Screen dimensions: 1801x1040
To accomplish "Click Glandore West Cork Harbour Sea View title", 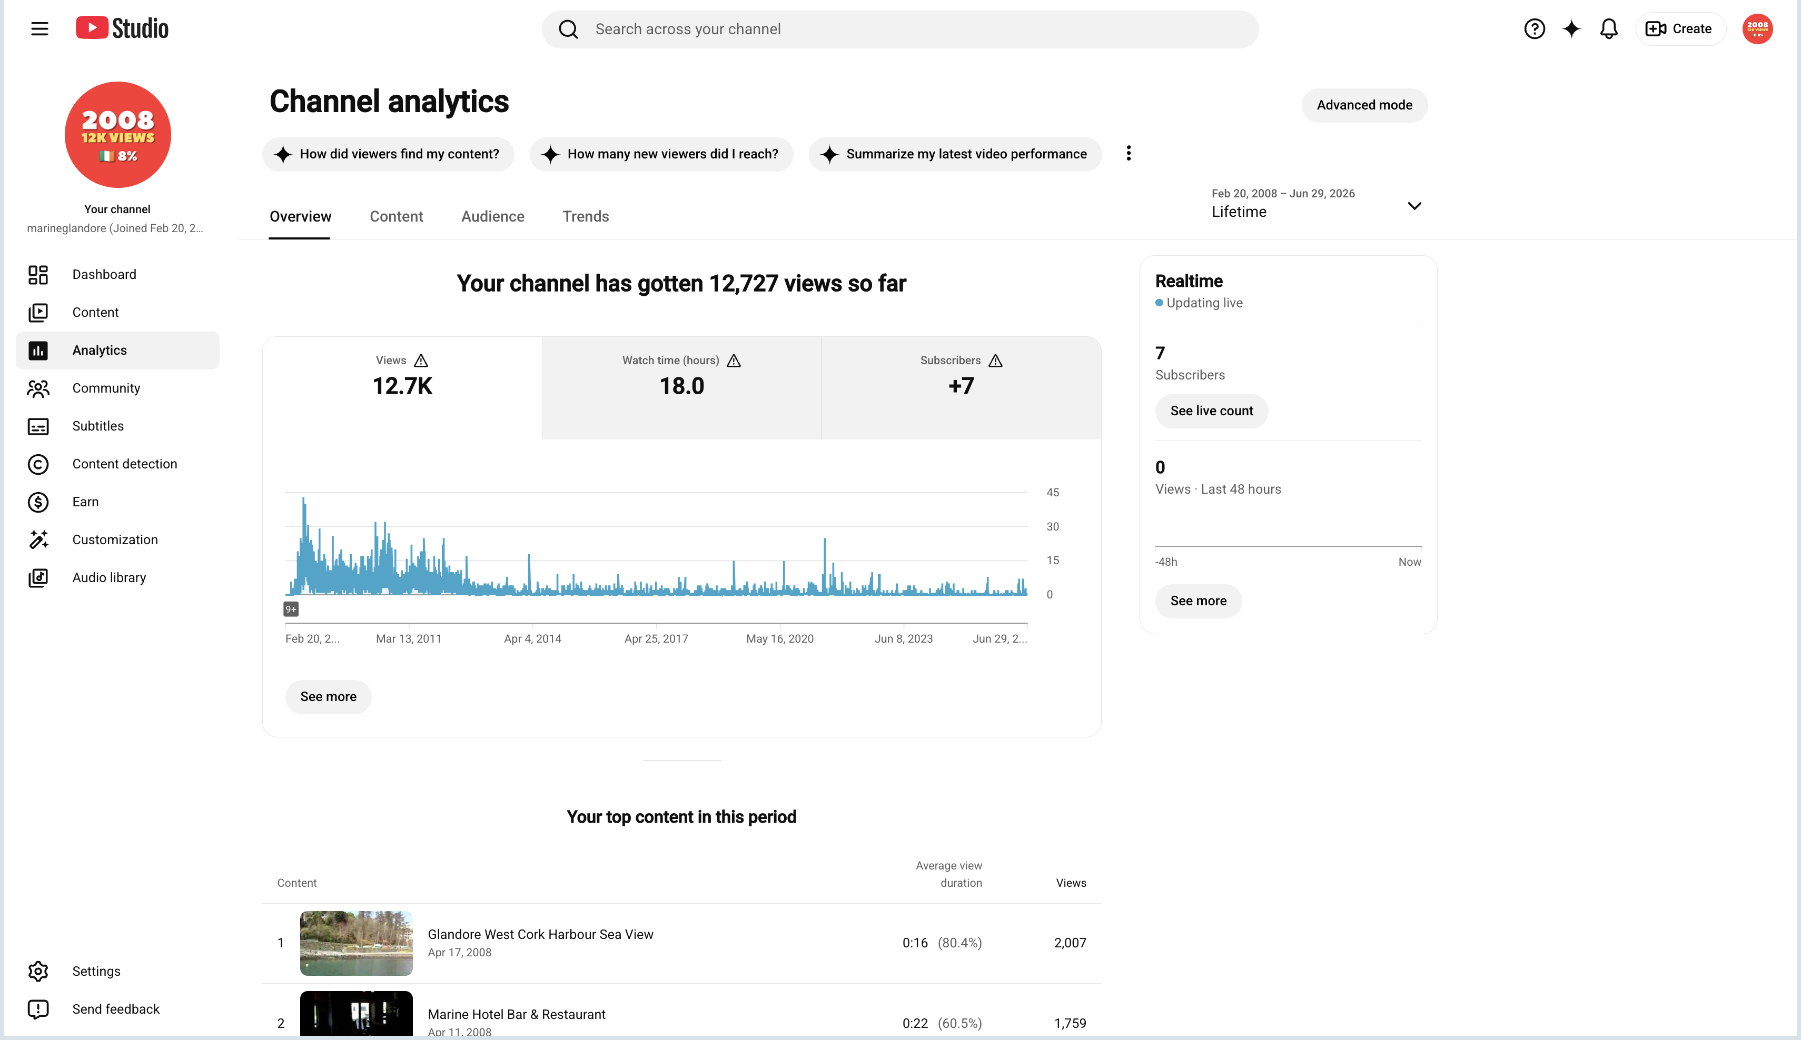I will pos(540,934).
